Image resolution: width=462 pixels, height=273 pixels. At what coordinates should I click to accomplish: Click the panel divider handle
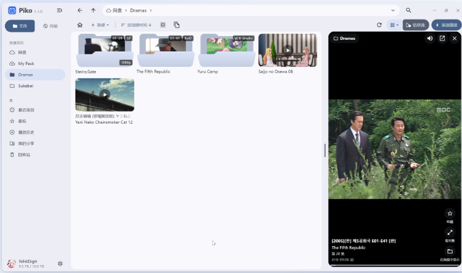click(x=325, y=151)
